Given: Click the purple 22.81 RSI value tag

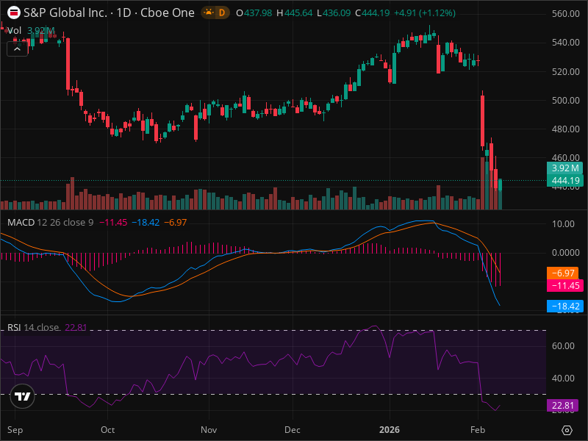Looking at the screenshot, I should 562,406.
